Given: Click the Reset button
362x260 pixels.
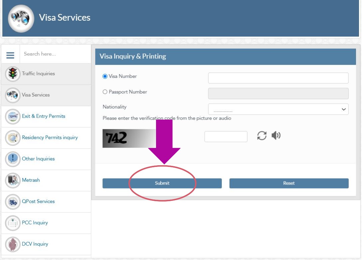Looking at the screenshot, I should click(289, 183).
